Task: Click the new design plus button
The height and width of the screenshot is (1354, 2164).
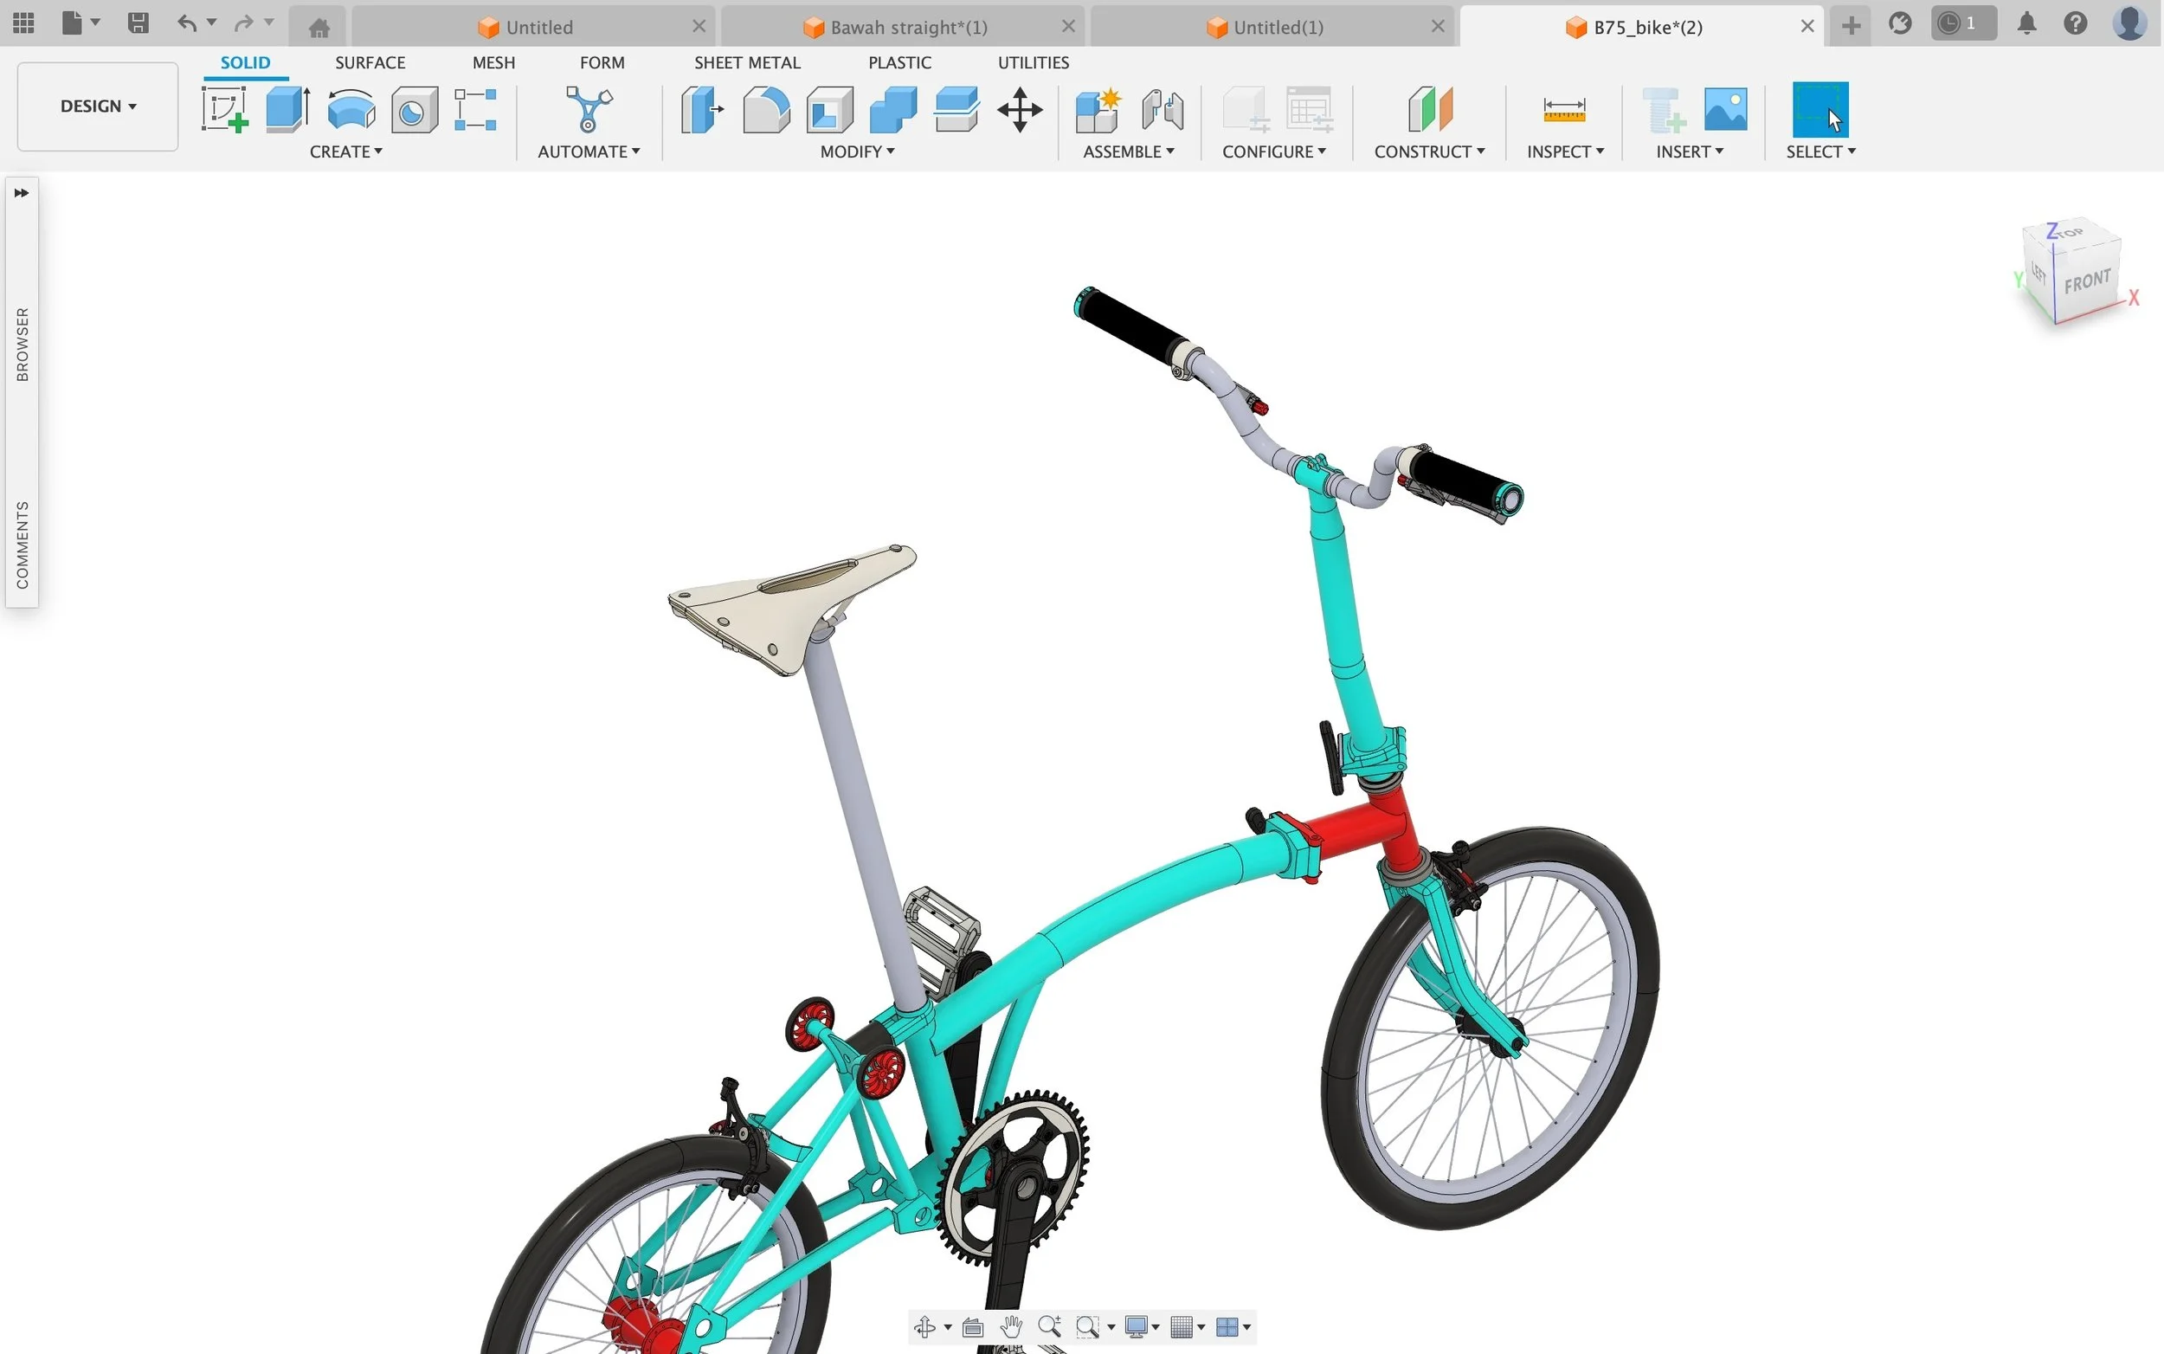Action: (x=1851, y=26)
